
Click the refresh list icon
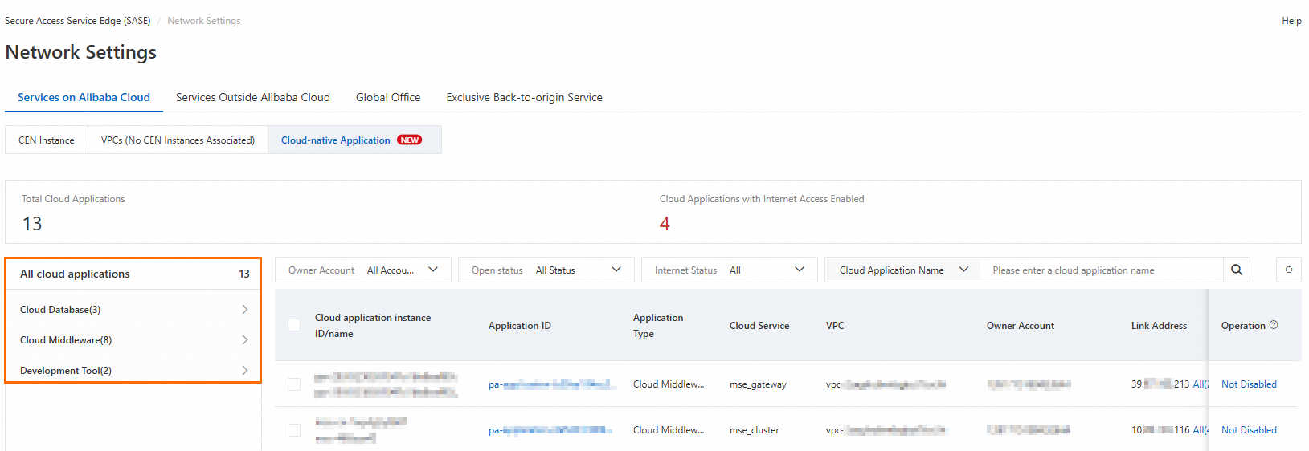click(x=1289, y=270)
